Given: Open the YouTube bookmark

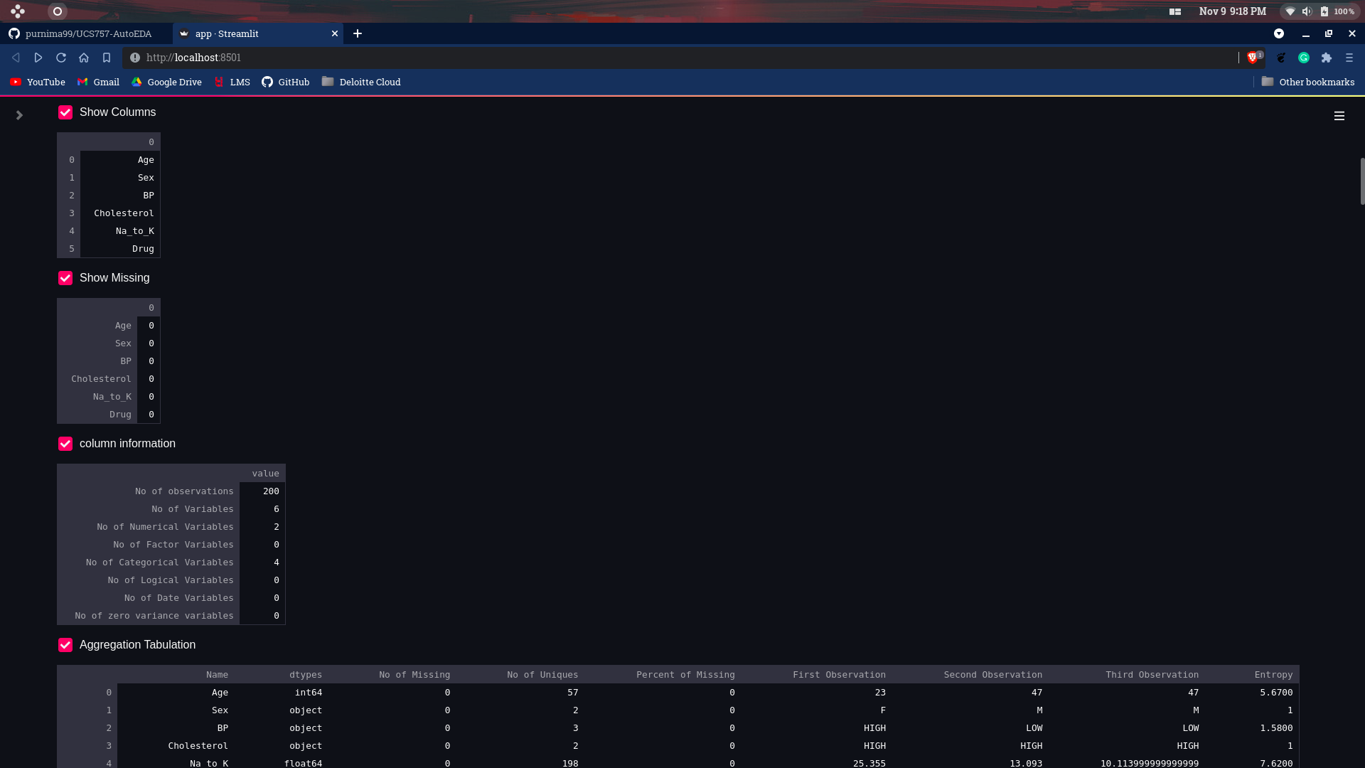Looking at the screenshot, I should (38, 82).
